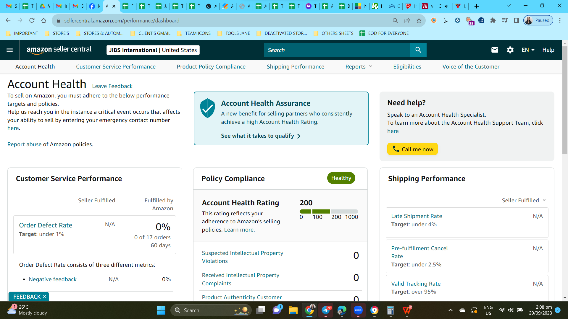Click the browser address bar
This screenshot has width=568, height=319.
coord(225,20)
